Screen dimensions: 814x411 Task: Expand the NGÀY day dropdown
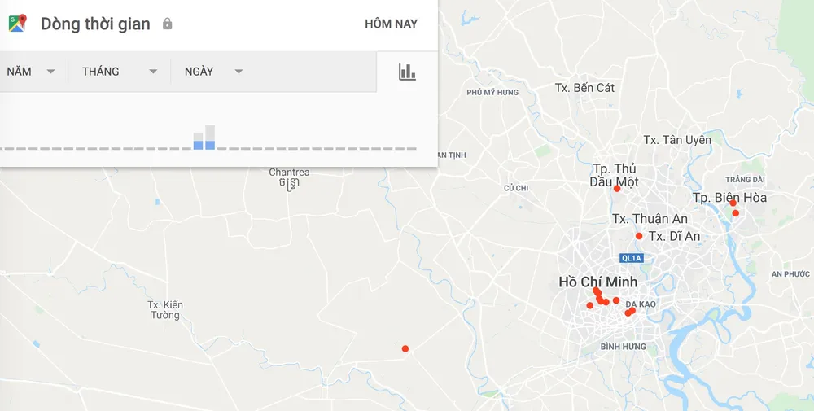coord(213,72)
